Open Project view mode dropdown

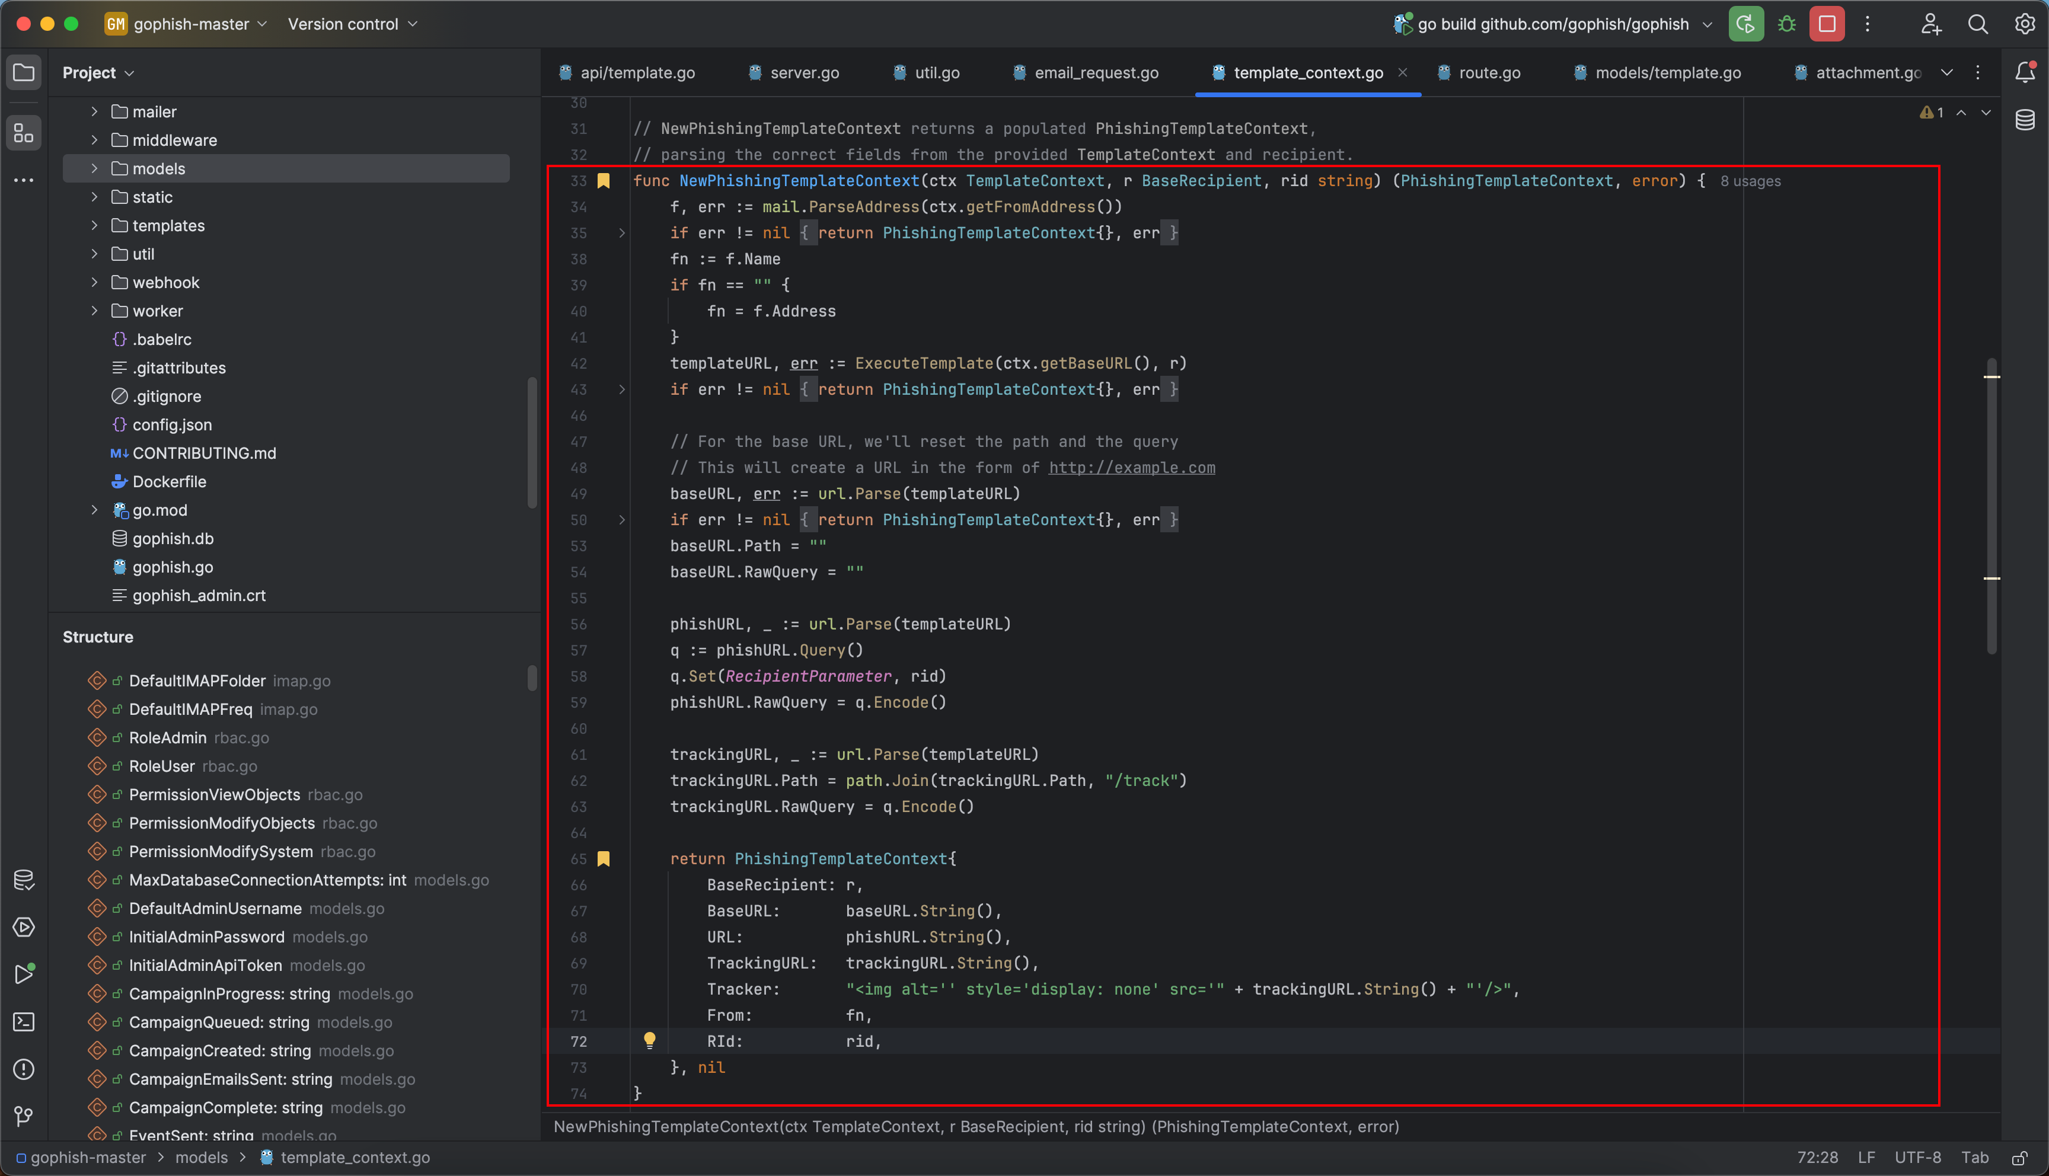pyautogui.click(x=98, y=73)
